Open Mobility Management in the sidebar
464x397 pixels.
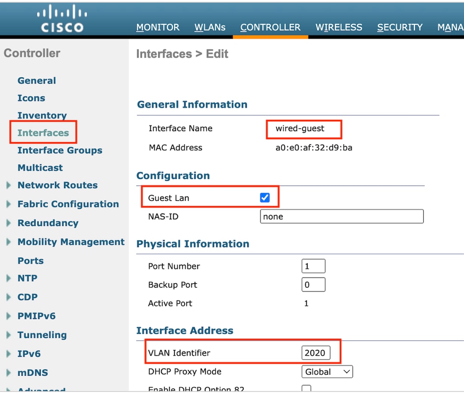tap(71, 242)
